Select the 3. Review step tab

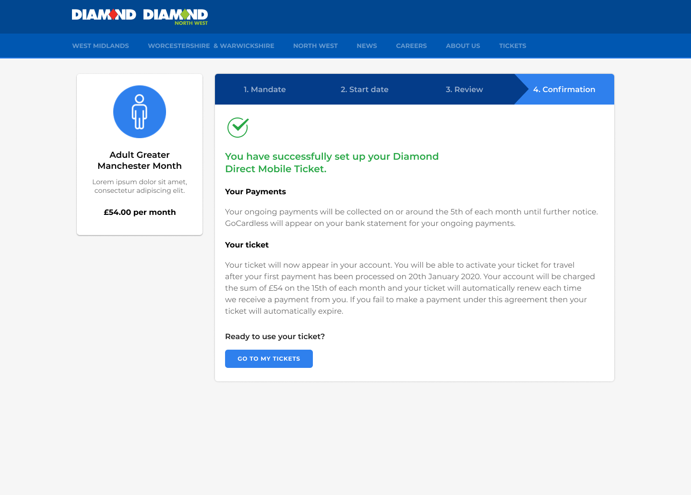click(465, 89)
